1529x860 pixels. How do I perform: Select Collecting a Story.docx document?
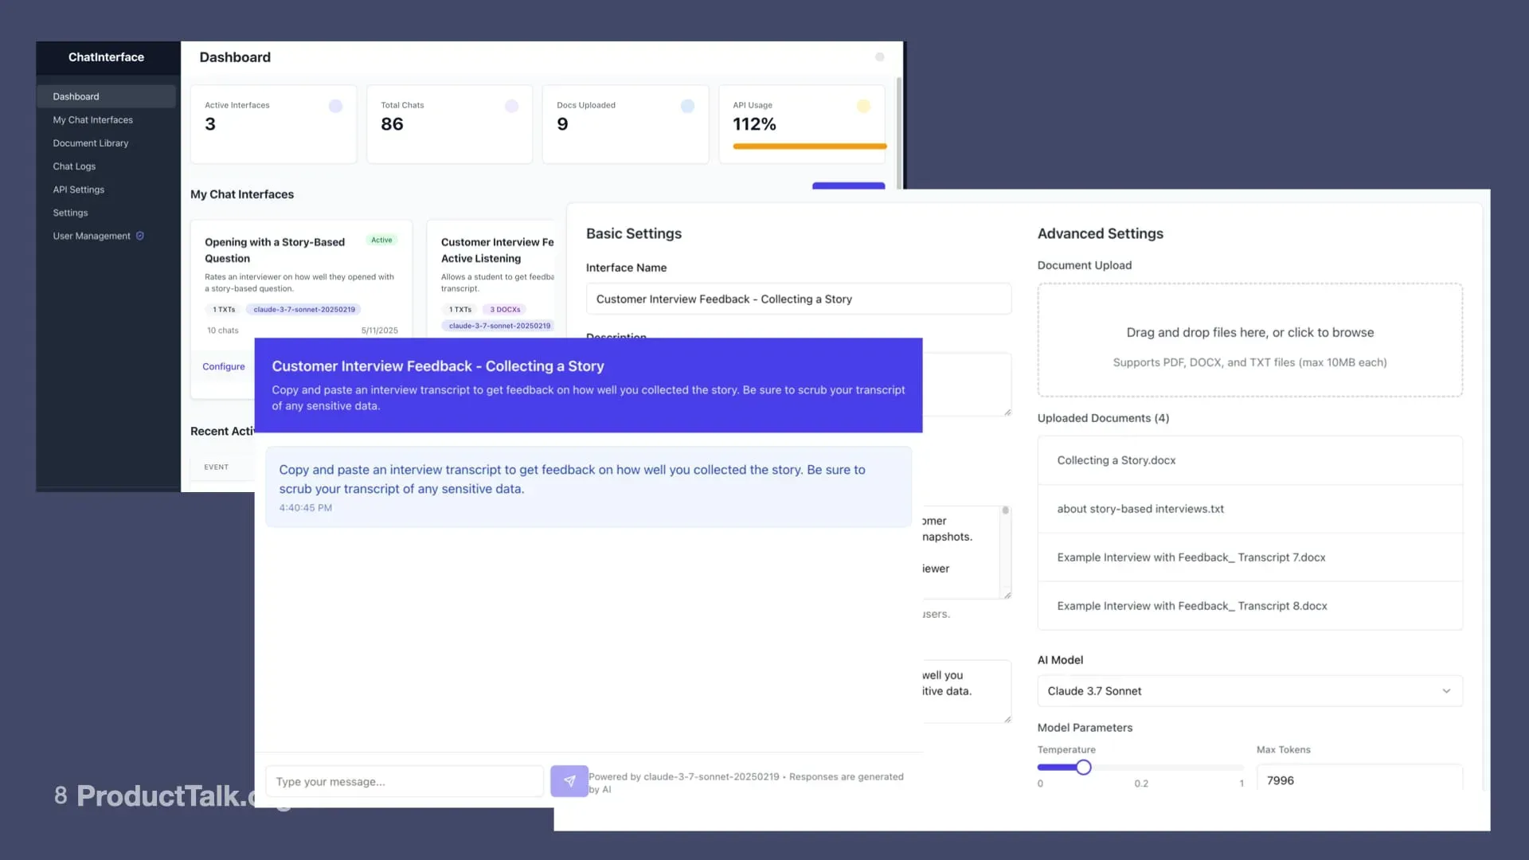click(1116, 460)
